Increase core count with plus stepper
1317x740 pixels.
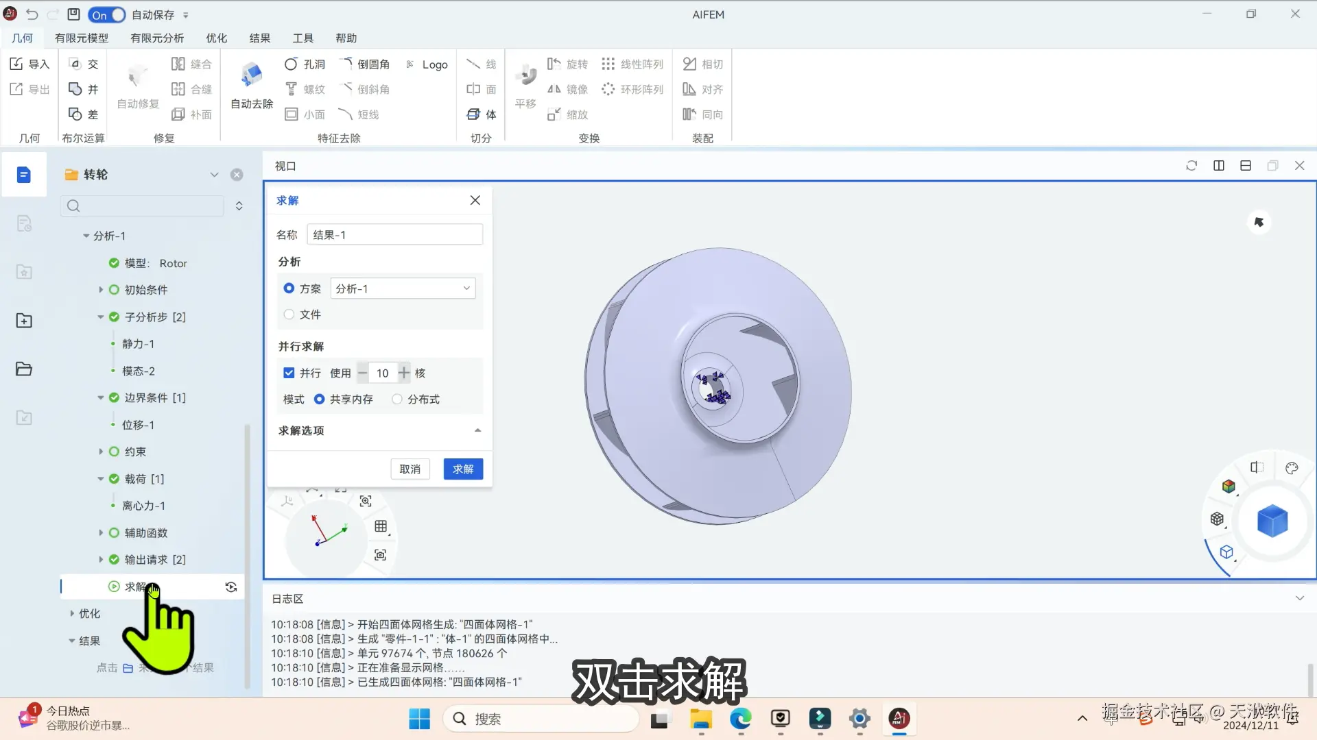404,373
